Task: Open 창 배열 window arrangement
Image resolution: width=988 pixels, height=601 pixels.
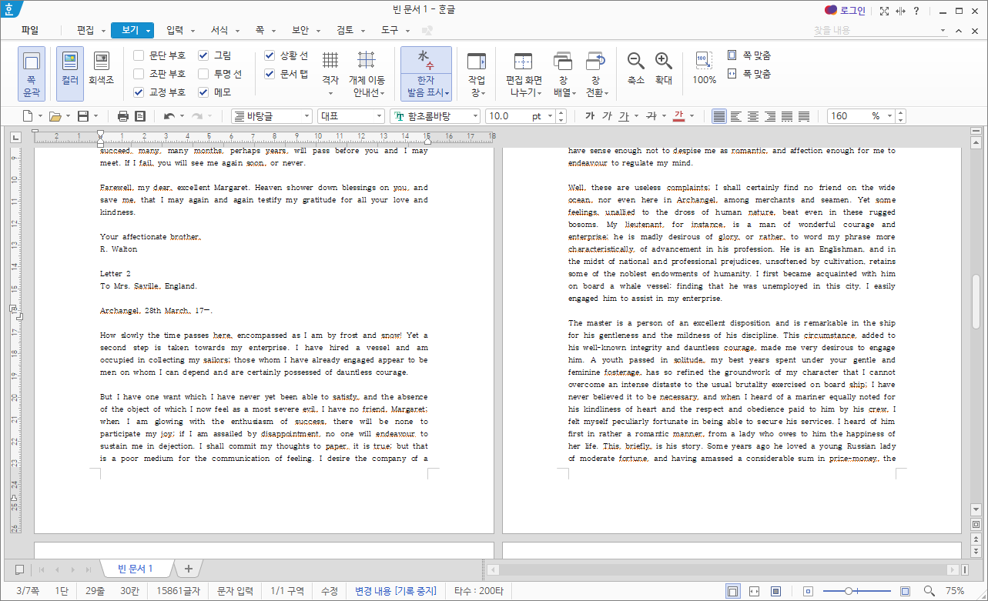Action: coord(563,74)
